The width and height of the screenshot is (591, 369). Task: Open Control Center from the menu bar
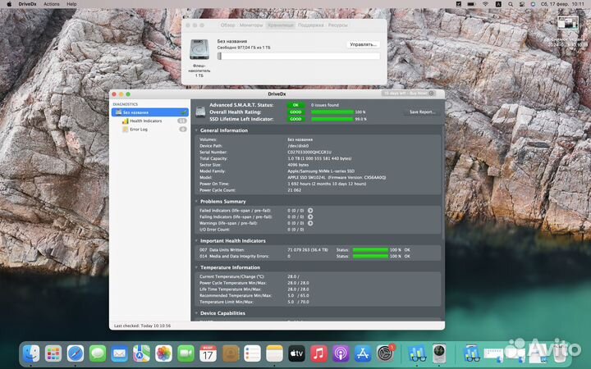coord(522,4)
